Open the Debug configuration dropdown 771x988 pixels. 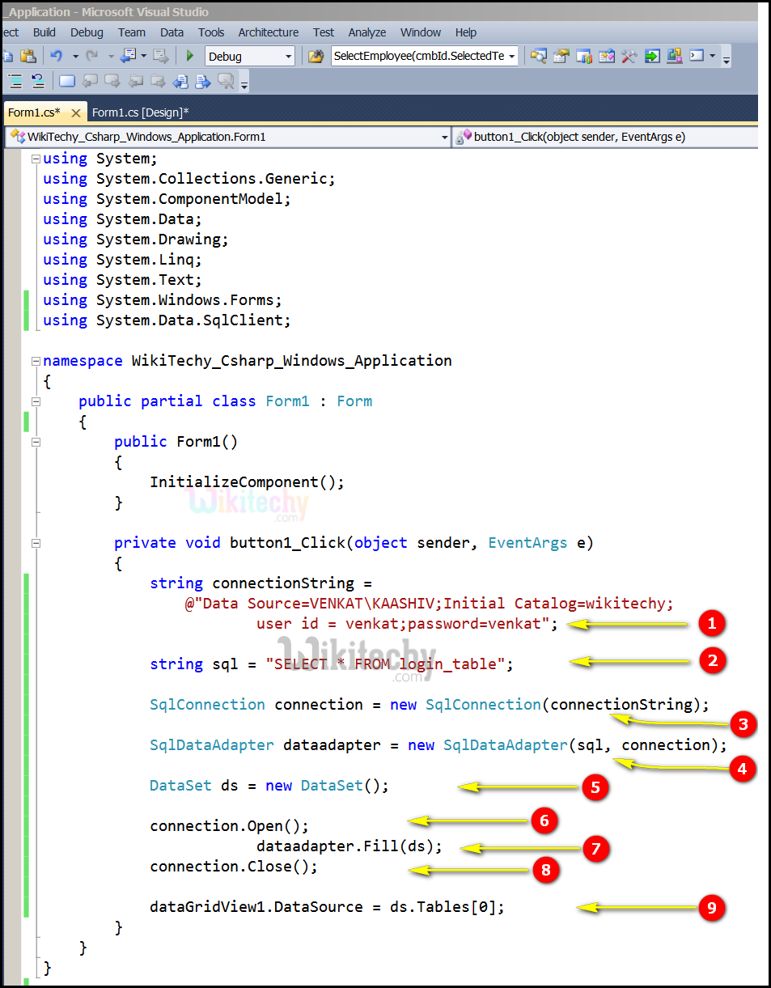pos(289,57)
